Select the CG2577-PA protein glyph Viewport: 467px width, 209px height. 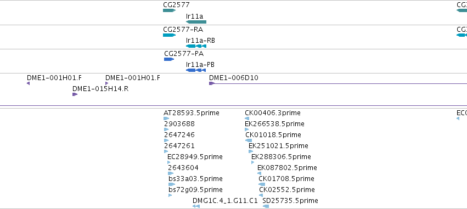(169, 59)
